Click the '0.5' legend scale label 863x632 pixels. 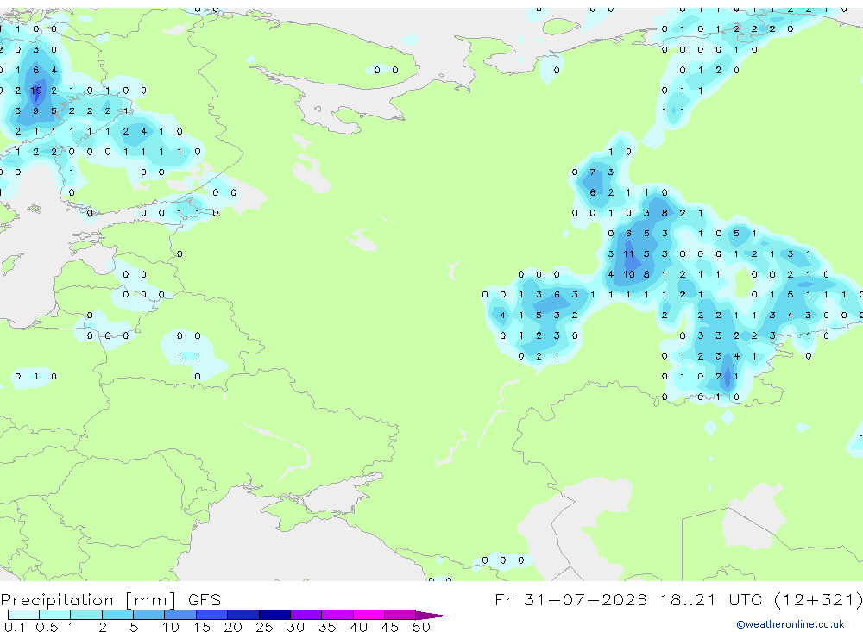tap(47, 627)
